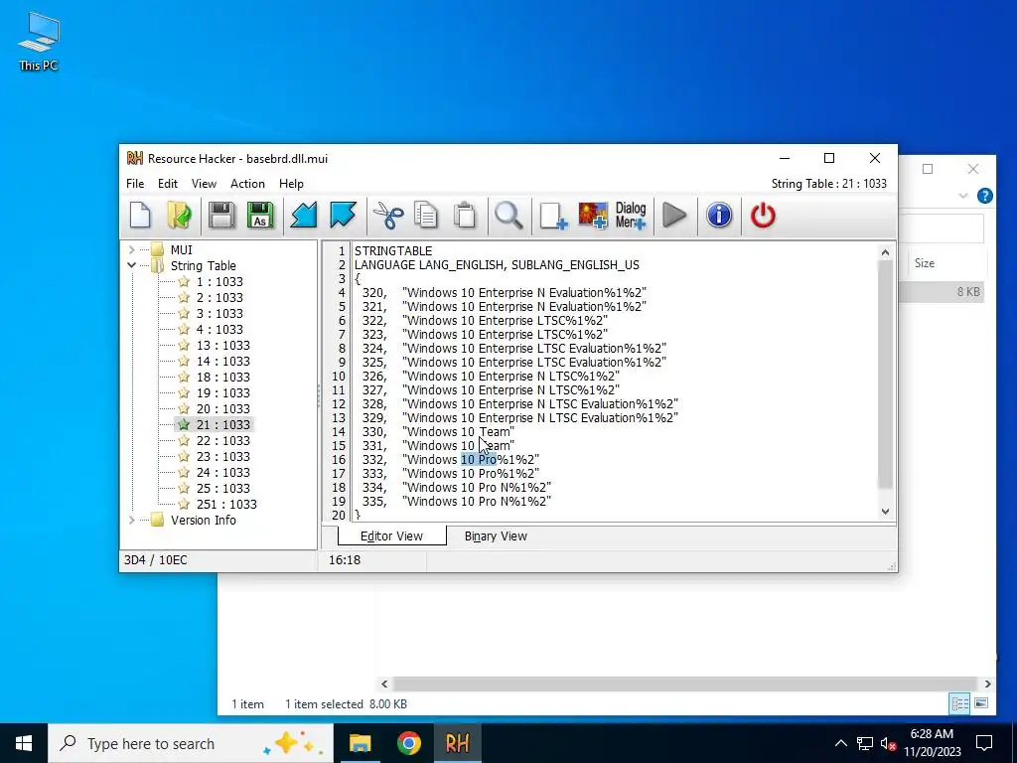Select string table 22 : 1033
Screen dimensions: 1017x763
[x=222, y=440]
